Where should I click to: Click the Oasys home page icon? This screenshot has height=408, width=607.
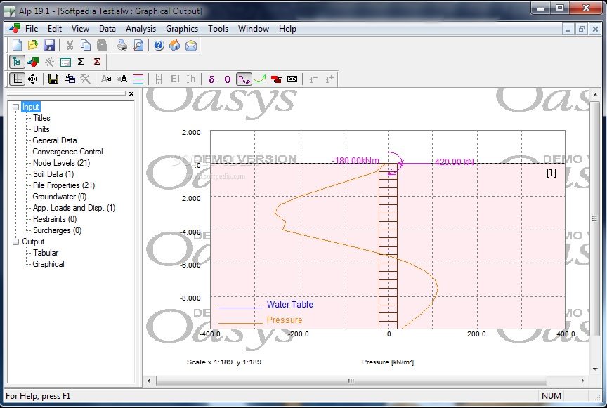coord(175,45)
